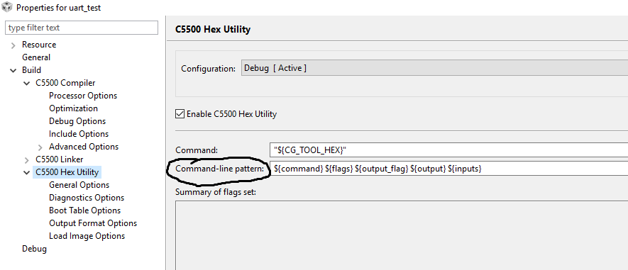This screenshot has width=628, height=270.
Task: Select Optimization settings
Action: point(73,108)
